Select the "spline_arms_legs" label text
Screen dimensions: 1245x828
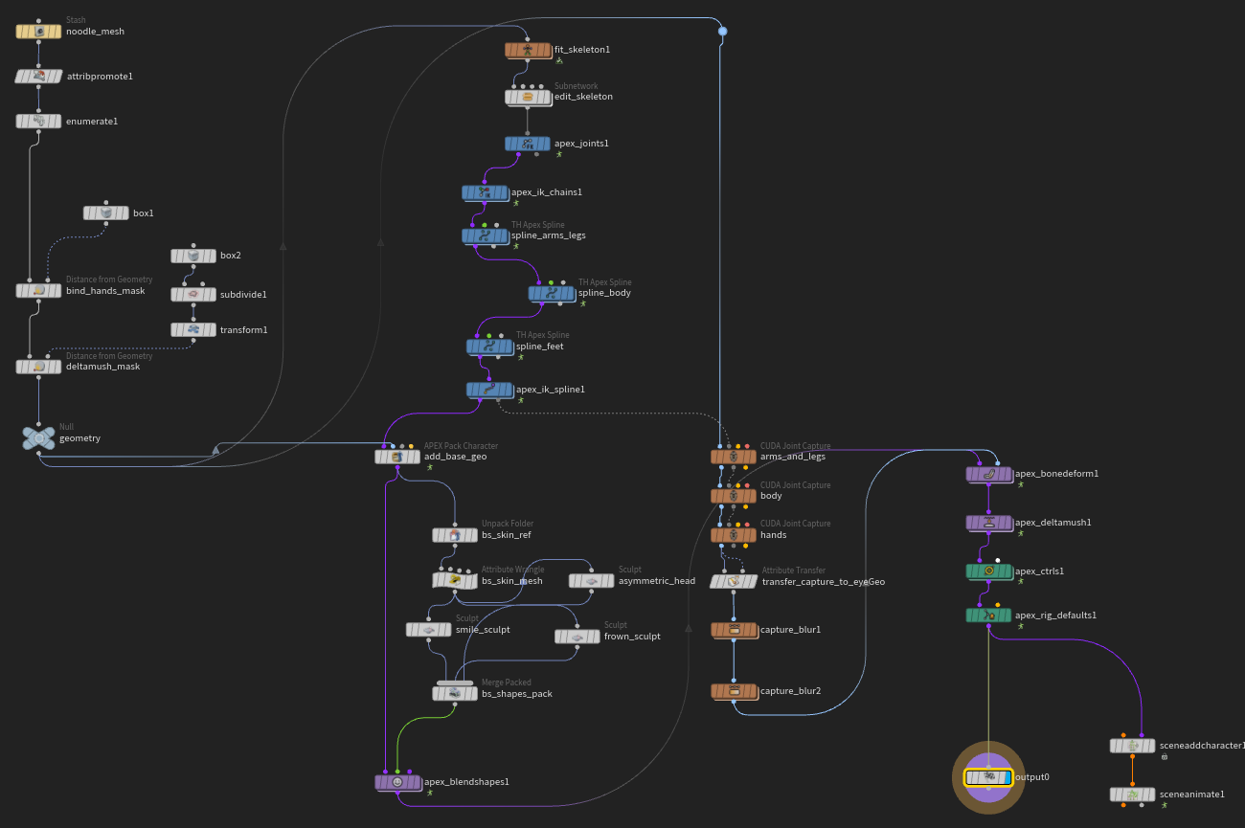549,235
